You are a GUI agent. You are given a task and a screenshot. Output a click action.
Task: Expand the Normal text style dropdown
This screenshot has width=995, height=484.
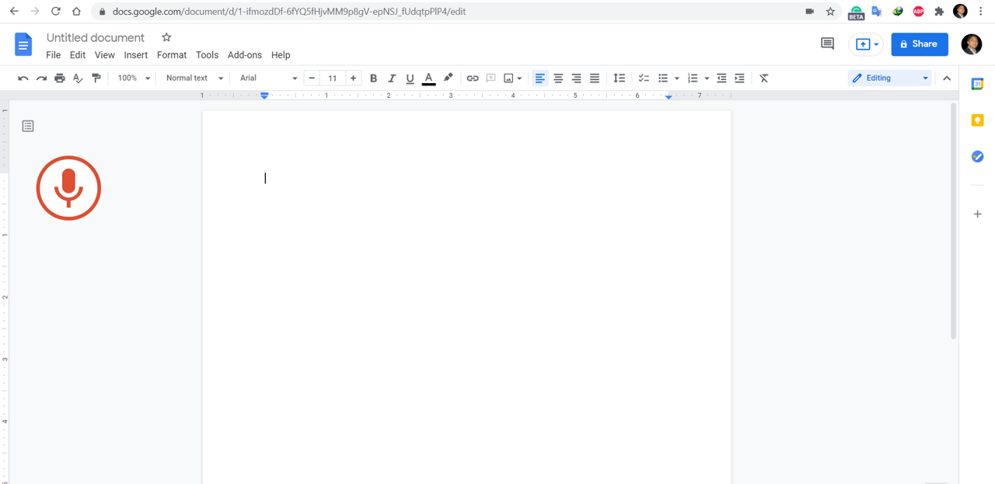[x=194, y=78]
